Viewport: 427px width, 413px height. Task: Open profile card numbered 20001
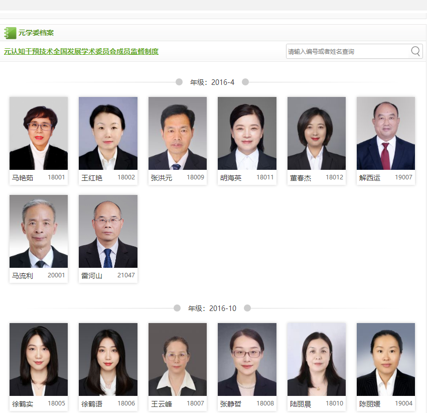coord(39,239)
